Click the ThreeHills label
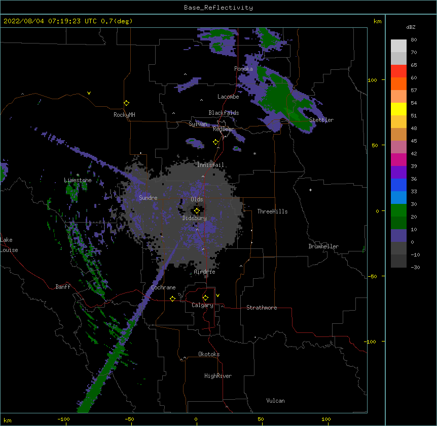This screenshot has width=437, height=426. pyautogui.click(x=272, y=211)
